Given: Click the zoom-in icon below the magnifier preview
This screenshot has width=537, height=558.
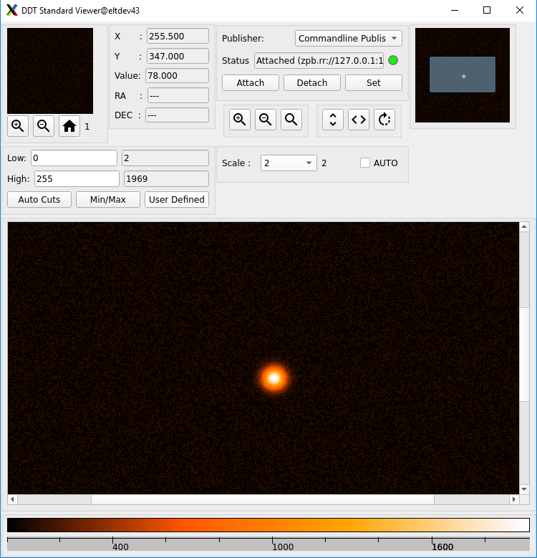Looking at the screenshot, I should [x=18, y=126].
